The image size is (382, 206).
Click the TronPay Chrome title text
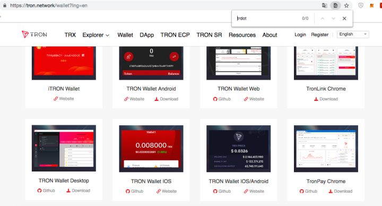326,182
